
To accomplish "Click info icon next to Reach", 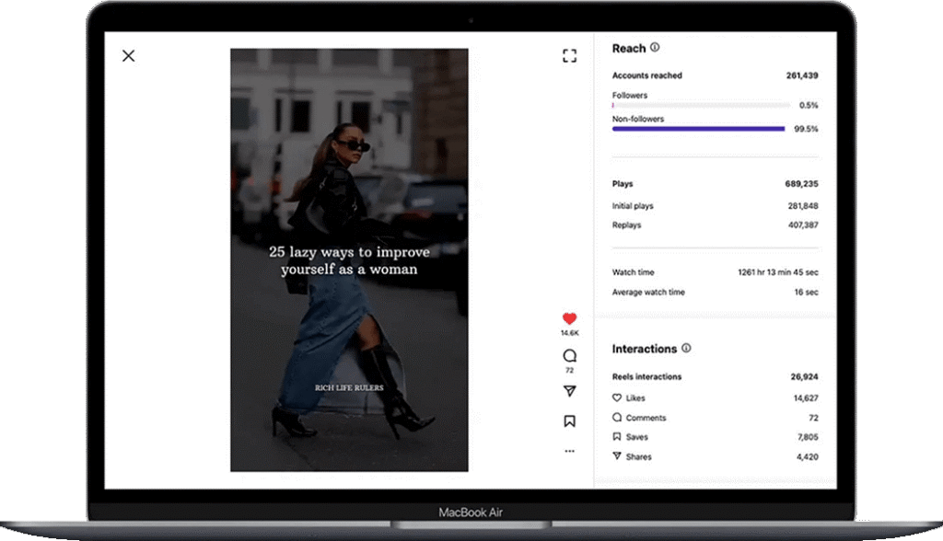I will [655, 48].
